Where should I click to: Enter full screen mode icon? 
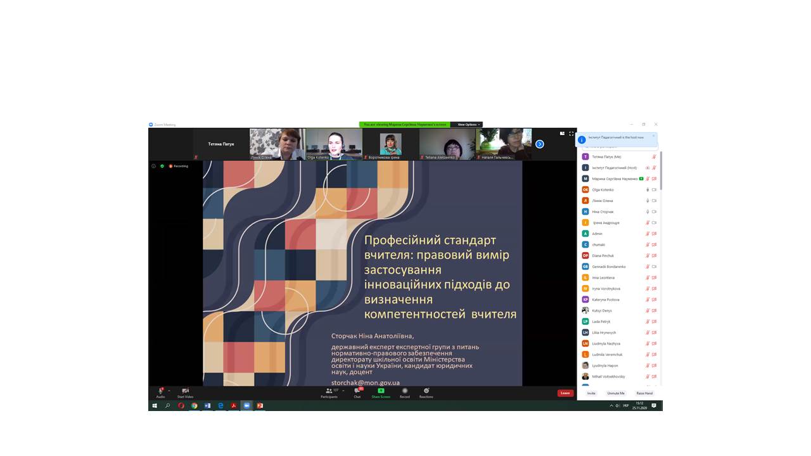coord(571,134)
